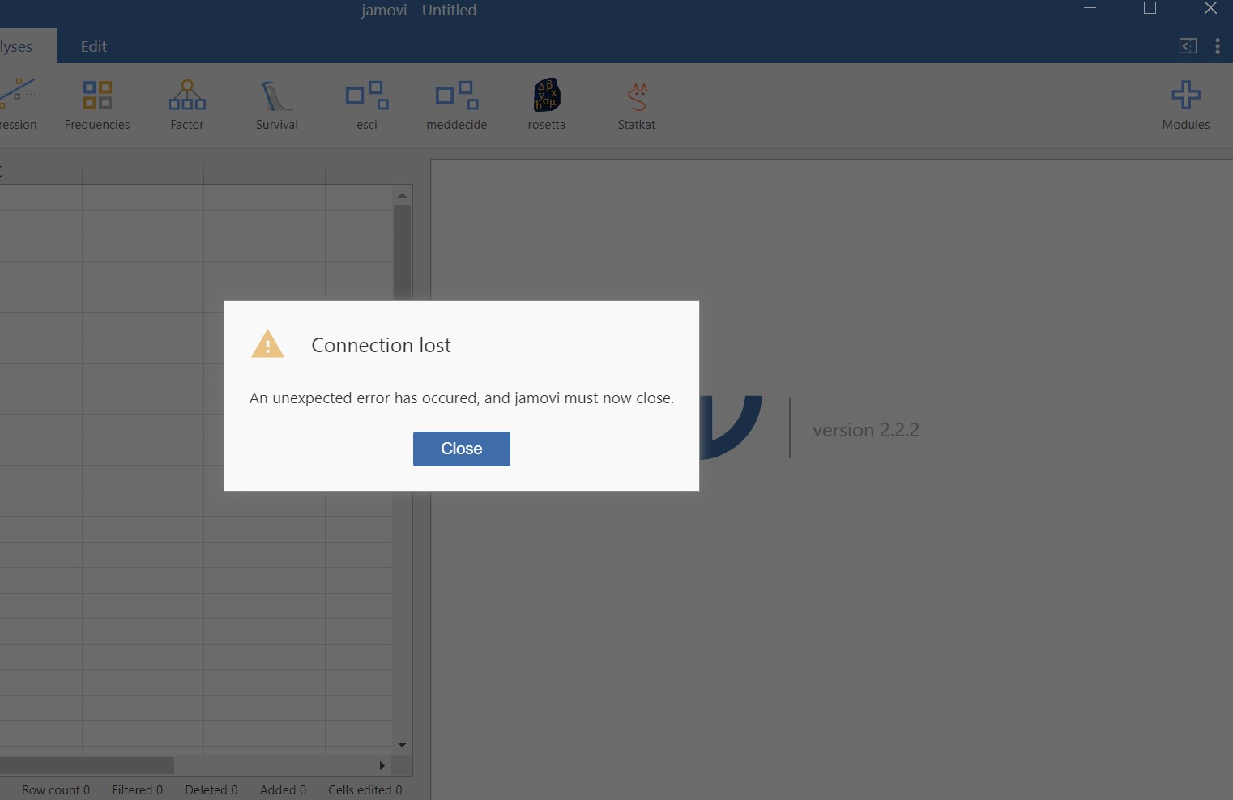
Task: Click the version 2.2.2 text
Action: (866, 430)
